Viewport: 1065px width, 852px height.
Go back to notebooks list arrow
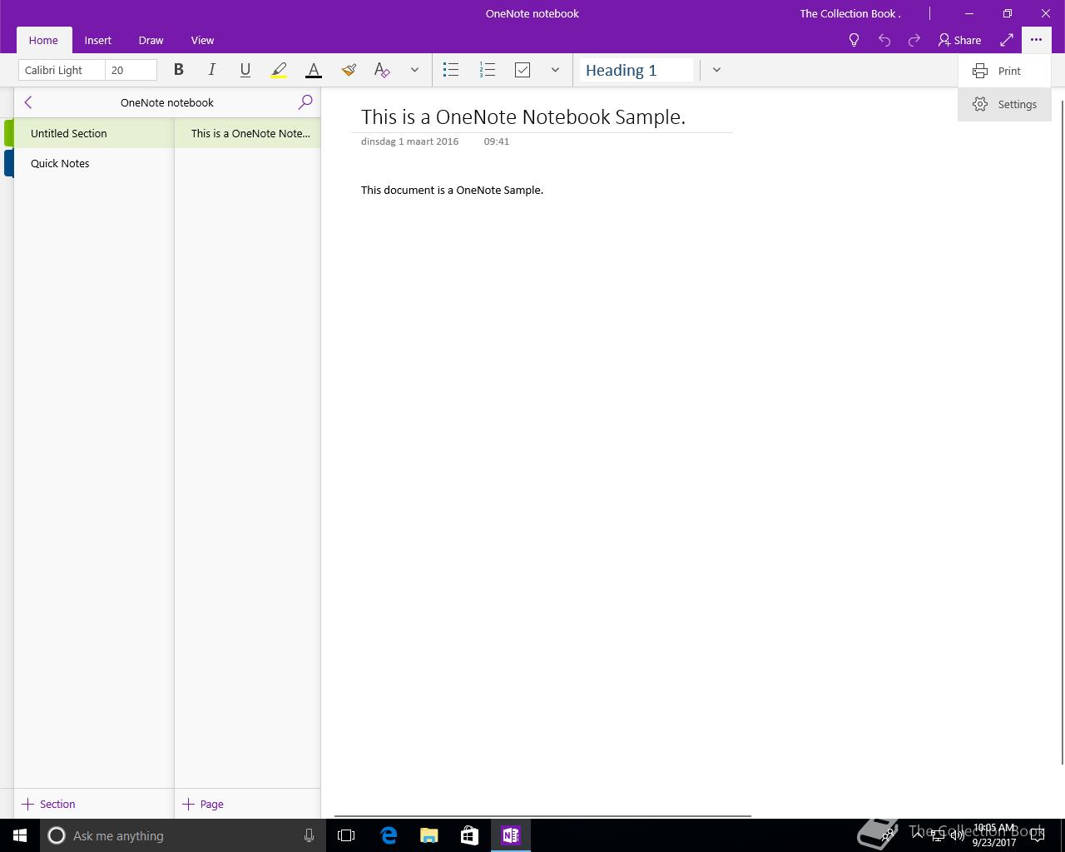28,102
